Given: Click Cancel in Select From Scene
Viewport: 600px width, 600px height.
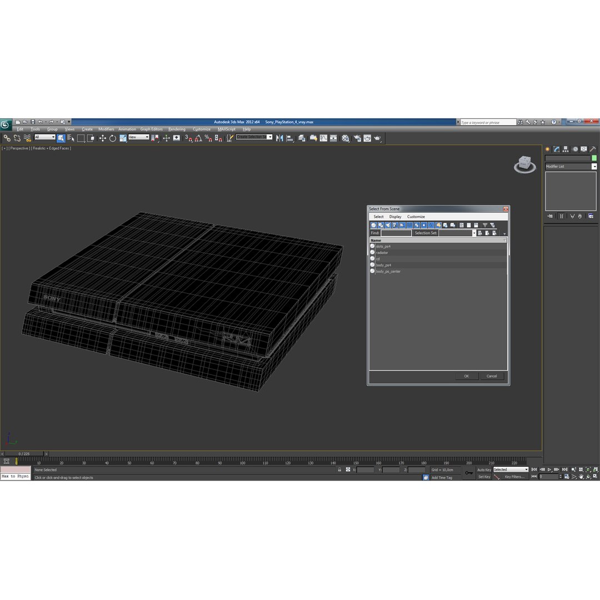Looking at the screenshot, I should (x=492, y=376).
